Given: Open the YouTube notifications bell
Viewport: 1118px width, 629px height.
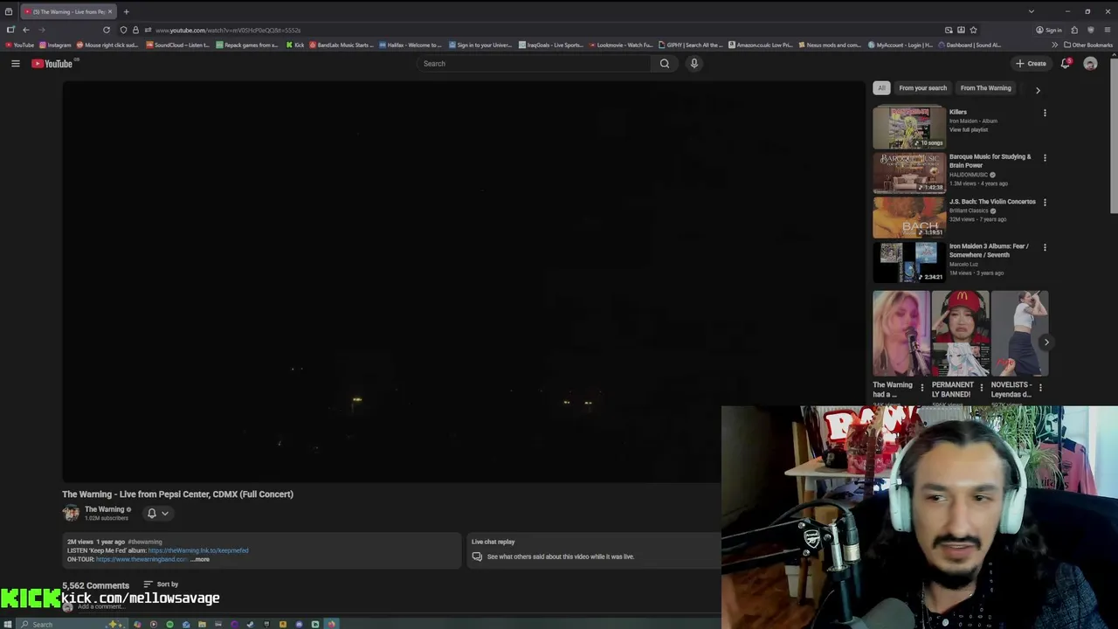Looking at the screenshot, I should point(1066,63).
